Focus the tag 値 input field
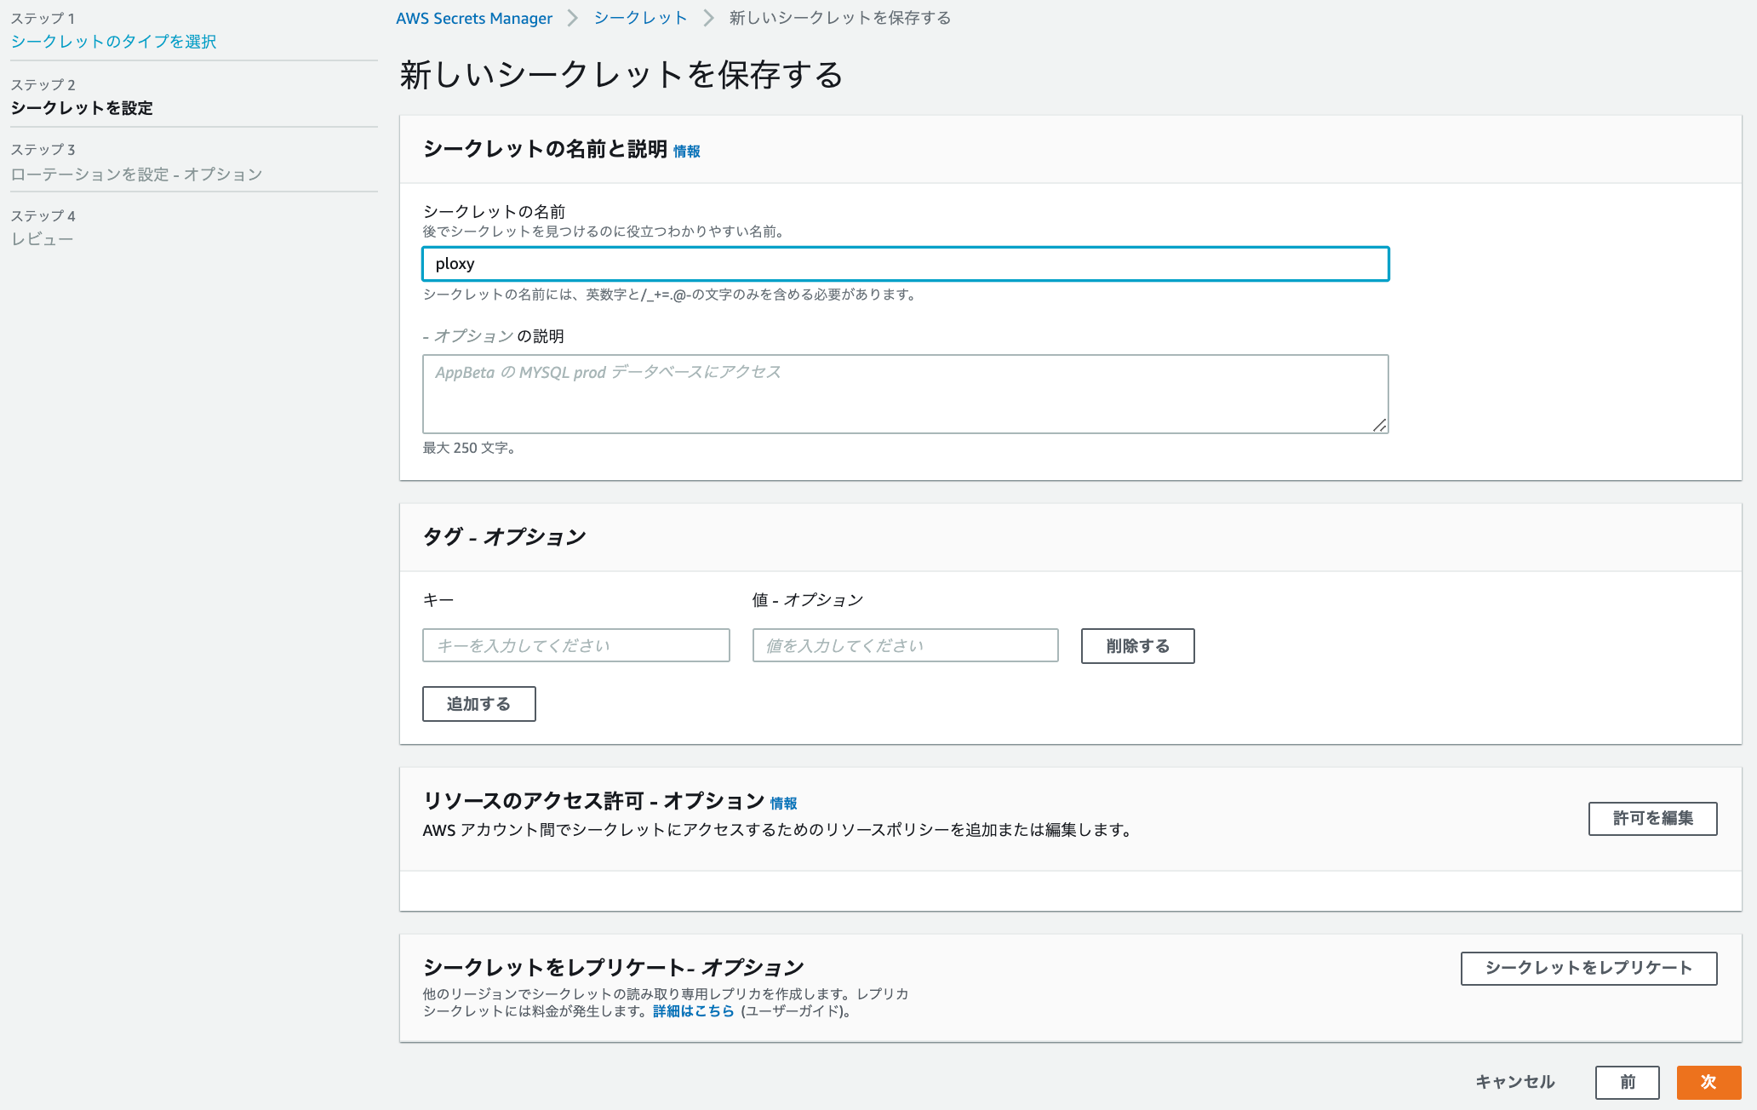The height and width of the screenshot is (1110, 1757). [x=904, y=645]
